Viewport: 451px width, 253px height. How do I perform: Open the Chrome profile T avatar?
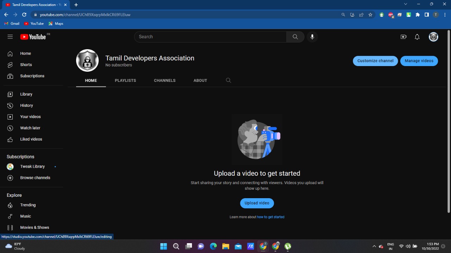[x=436, y=15]
